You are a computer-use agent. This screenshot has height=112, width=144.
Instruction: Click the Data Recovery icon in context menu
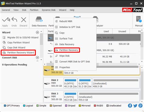click(57, 44)
